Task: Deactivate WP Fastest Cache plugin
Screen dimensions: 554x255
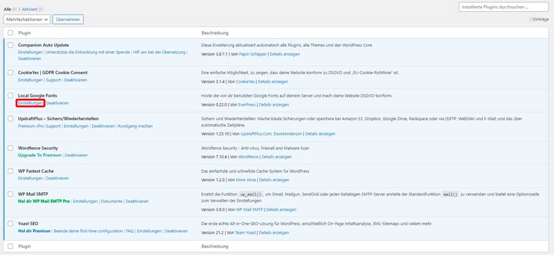Action: (57, 178)
